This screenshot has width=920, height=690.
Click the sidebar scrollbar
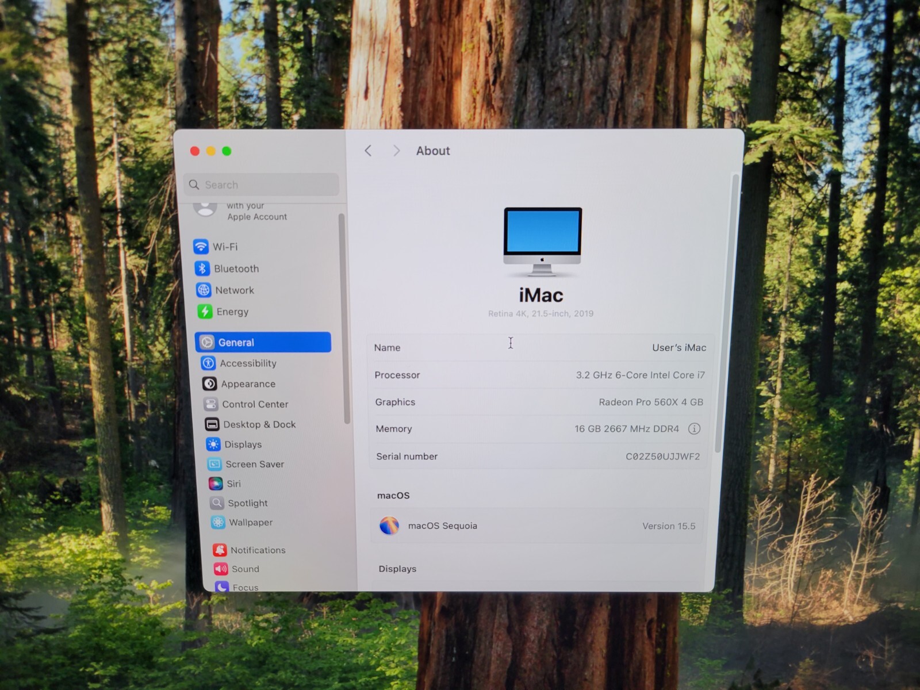point(343,318)
